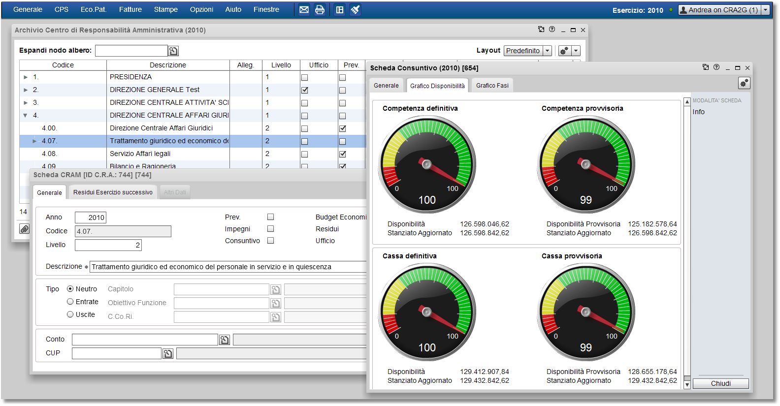
Task: Open help for Scheda Consuntivo window
Action: click(x=716, y=67)
